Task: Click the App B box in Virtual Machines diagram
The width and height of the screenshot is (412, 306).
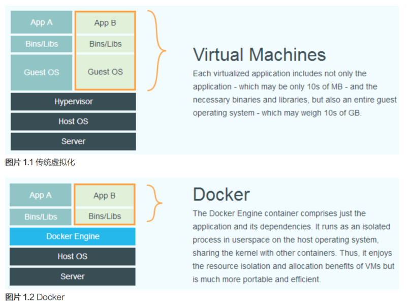Action: pyautogui.click(x=105, y=23)
